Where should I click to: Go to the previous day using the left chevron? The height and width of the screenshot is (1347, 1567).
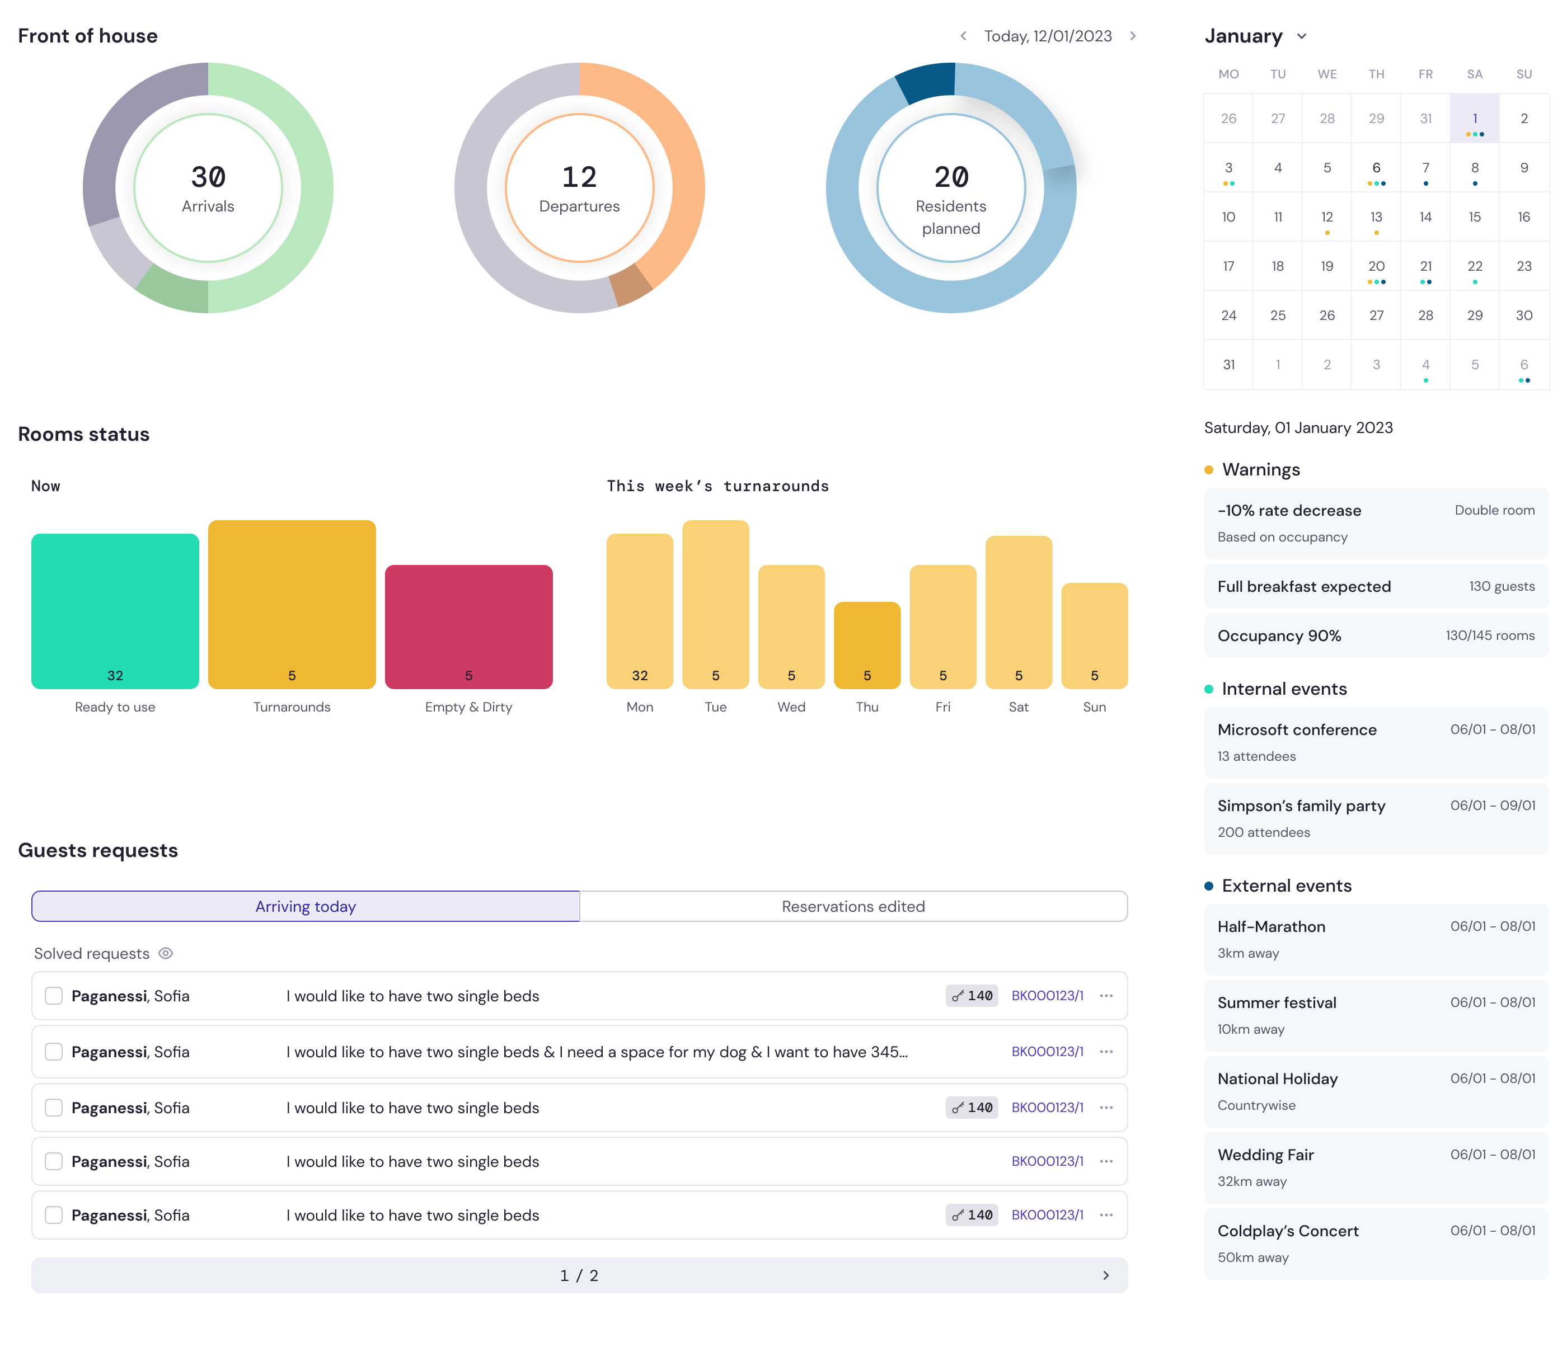[963, 36]
